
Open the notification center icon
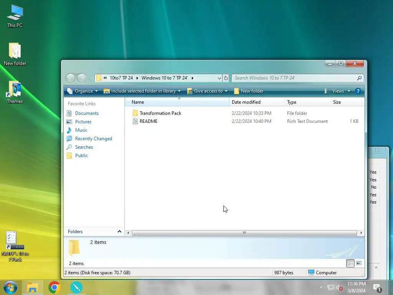pos(377,288)
